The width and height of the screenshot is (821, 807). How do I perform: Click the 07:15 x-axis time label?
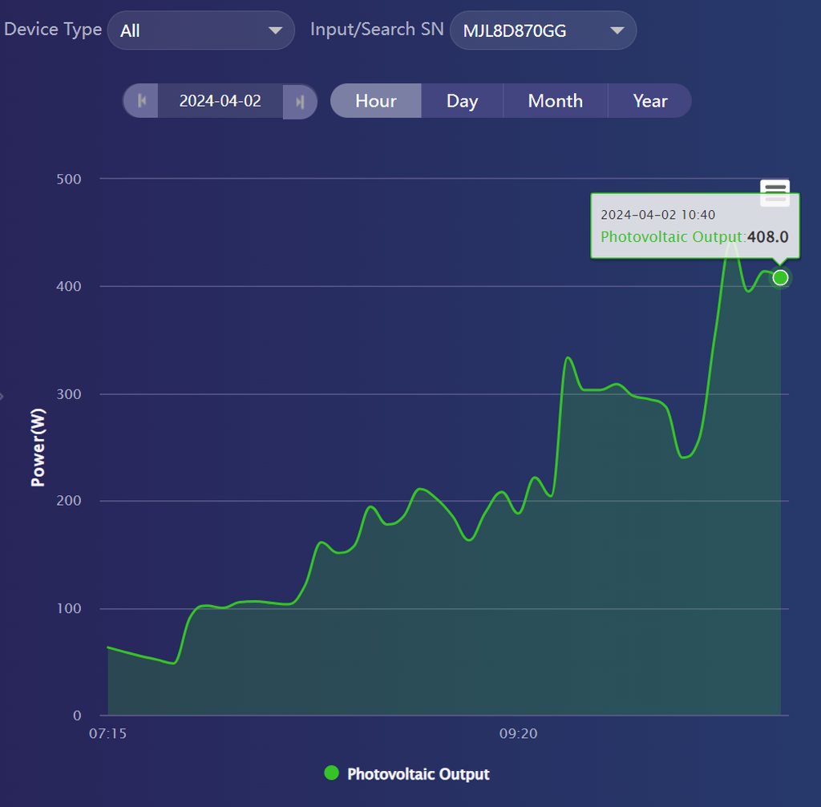pyautogui.click(x=108, y=733)
